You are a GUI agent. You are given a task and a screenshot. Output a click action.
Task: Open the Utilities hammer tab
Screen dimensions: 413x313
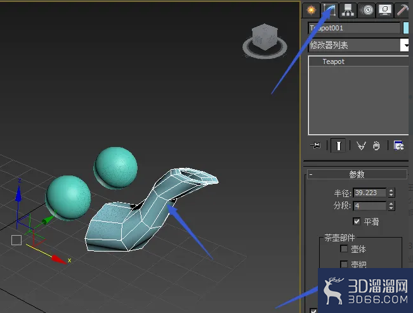tap(402, 10)
